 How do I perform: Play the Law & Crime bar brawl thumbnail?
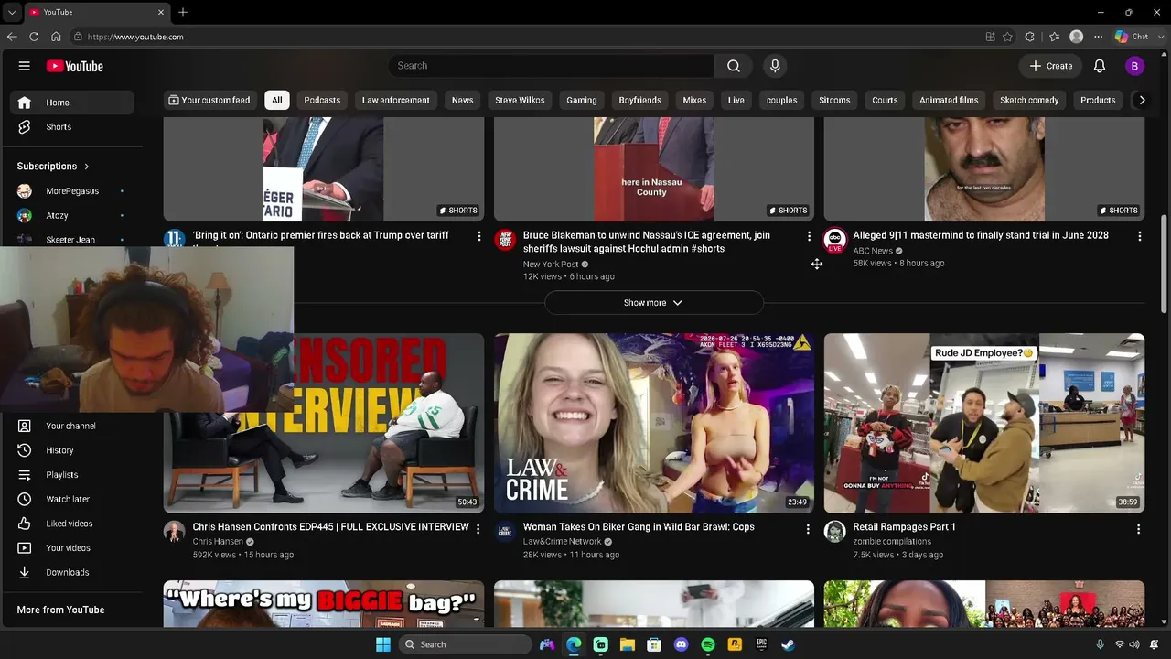click(x=654, y=423)
